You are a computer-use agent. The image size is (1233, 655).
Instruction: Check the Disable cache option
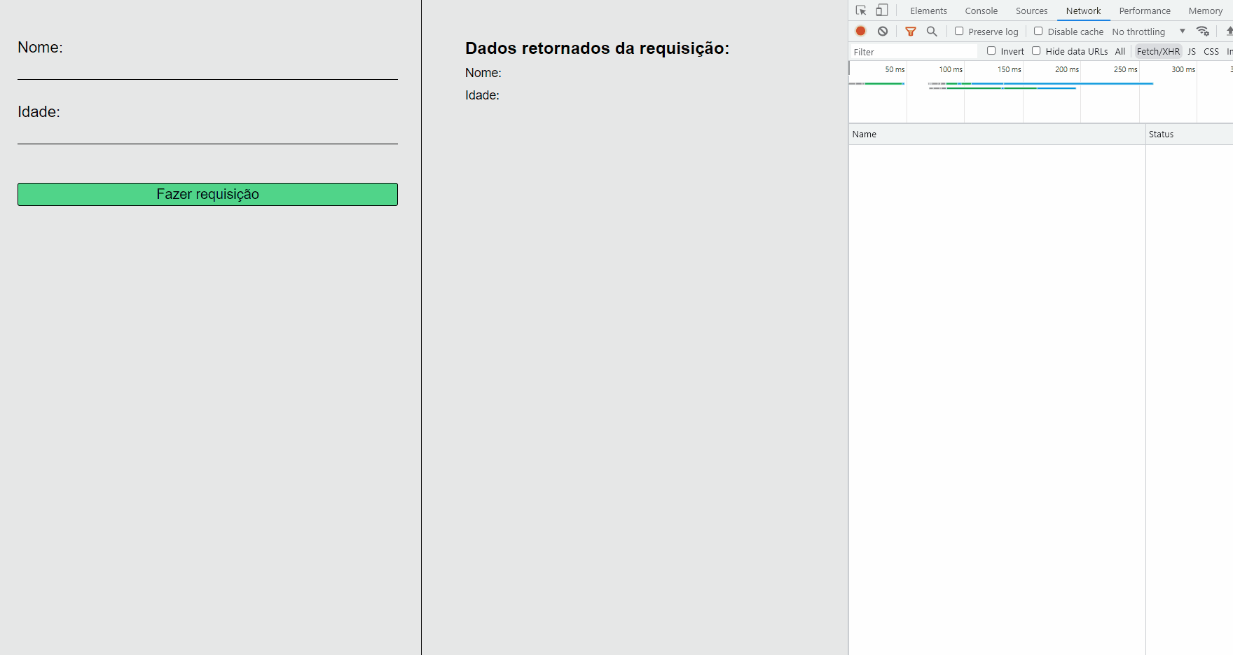click(x=1038, y=31)
